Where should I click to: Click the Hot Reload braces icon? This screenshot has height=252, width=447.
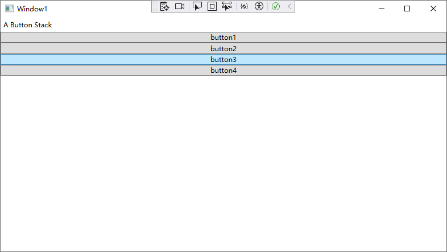[x=245, y=6]
